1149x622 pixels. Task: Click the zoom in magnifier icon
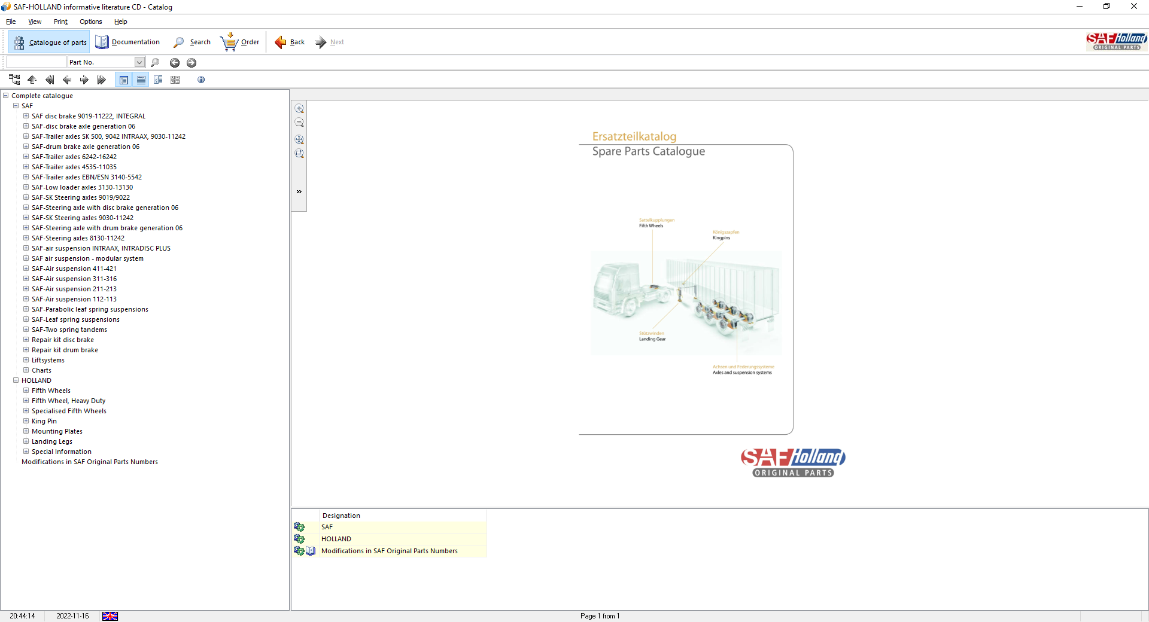[x=299, y=109]
